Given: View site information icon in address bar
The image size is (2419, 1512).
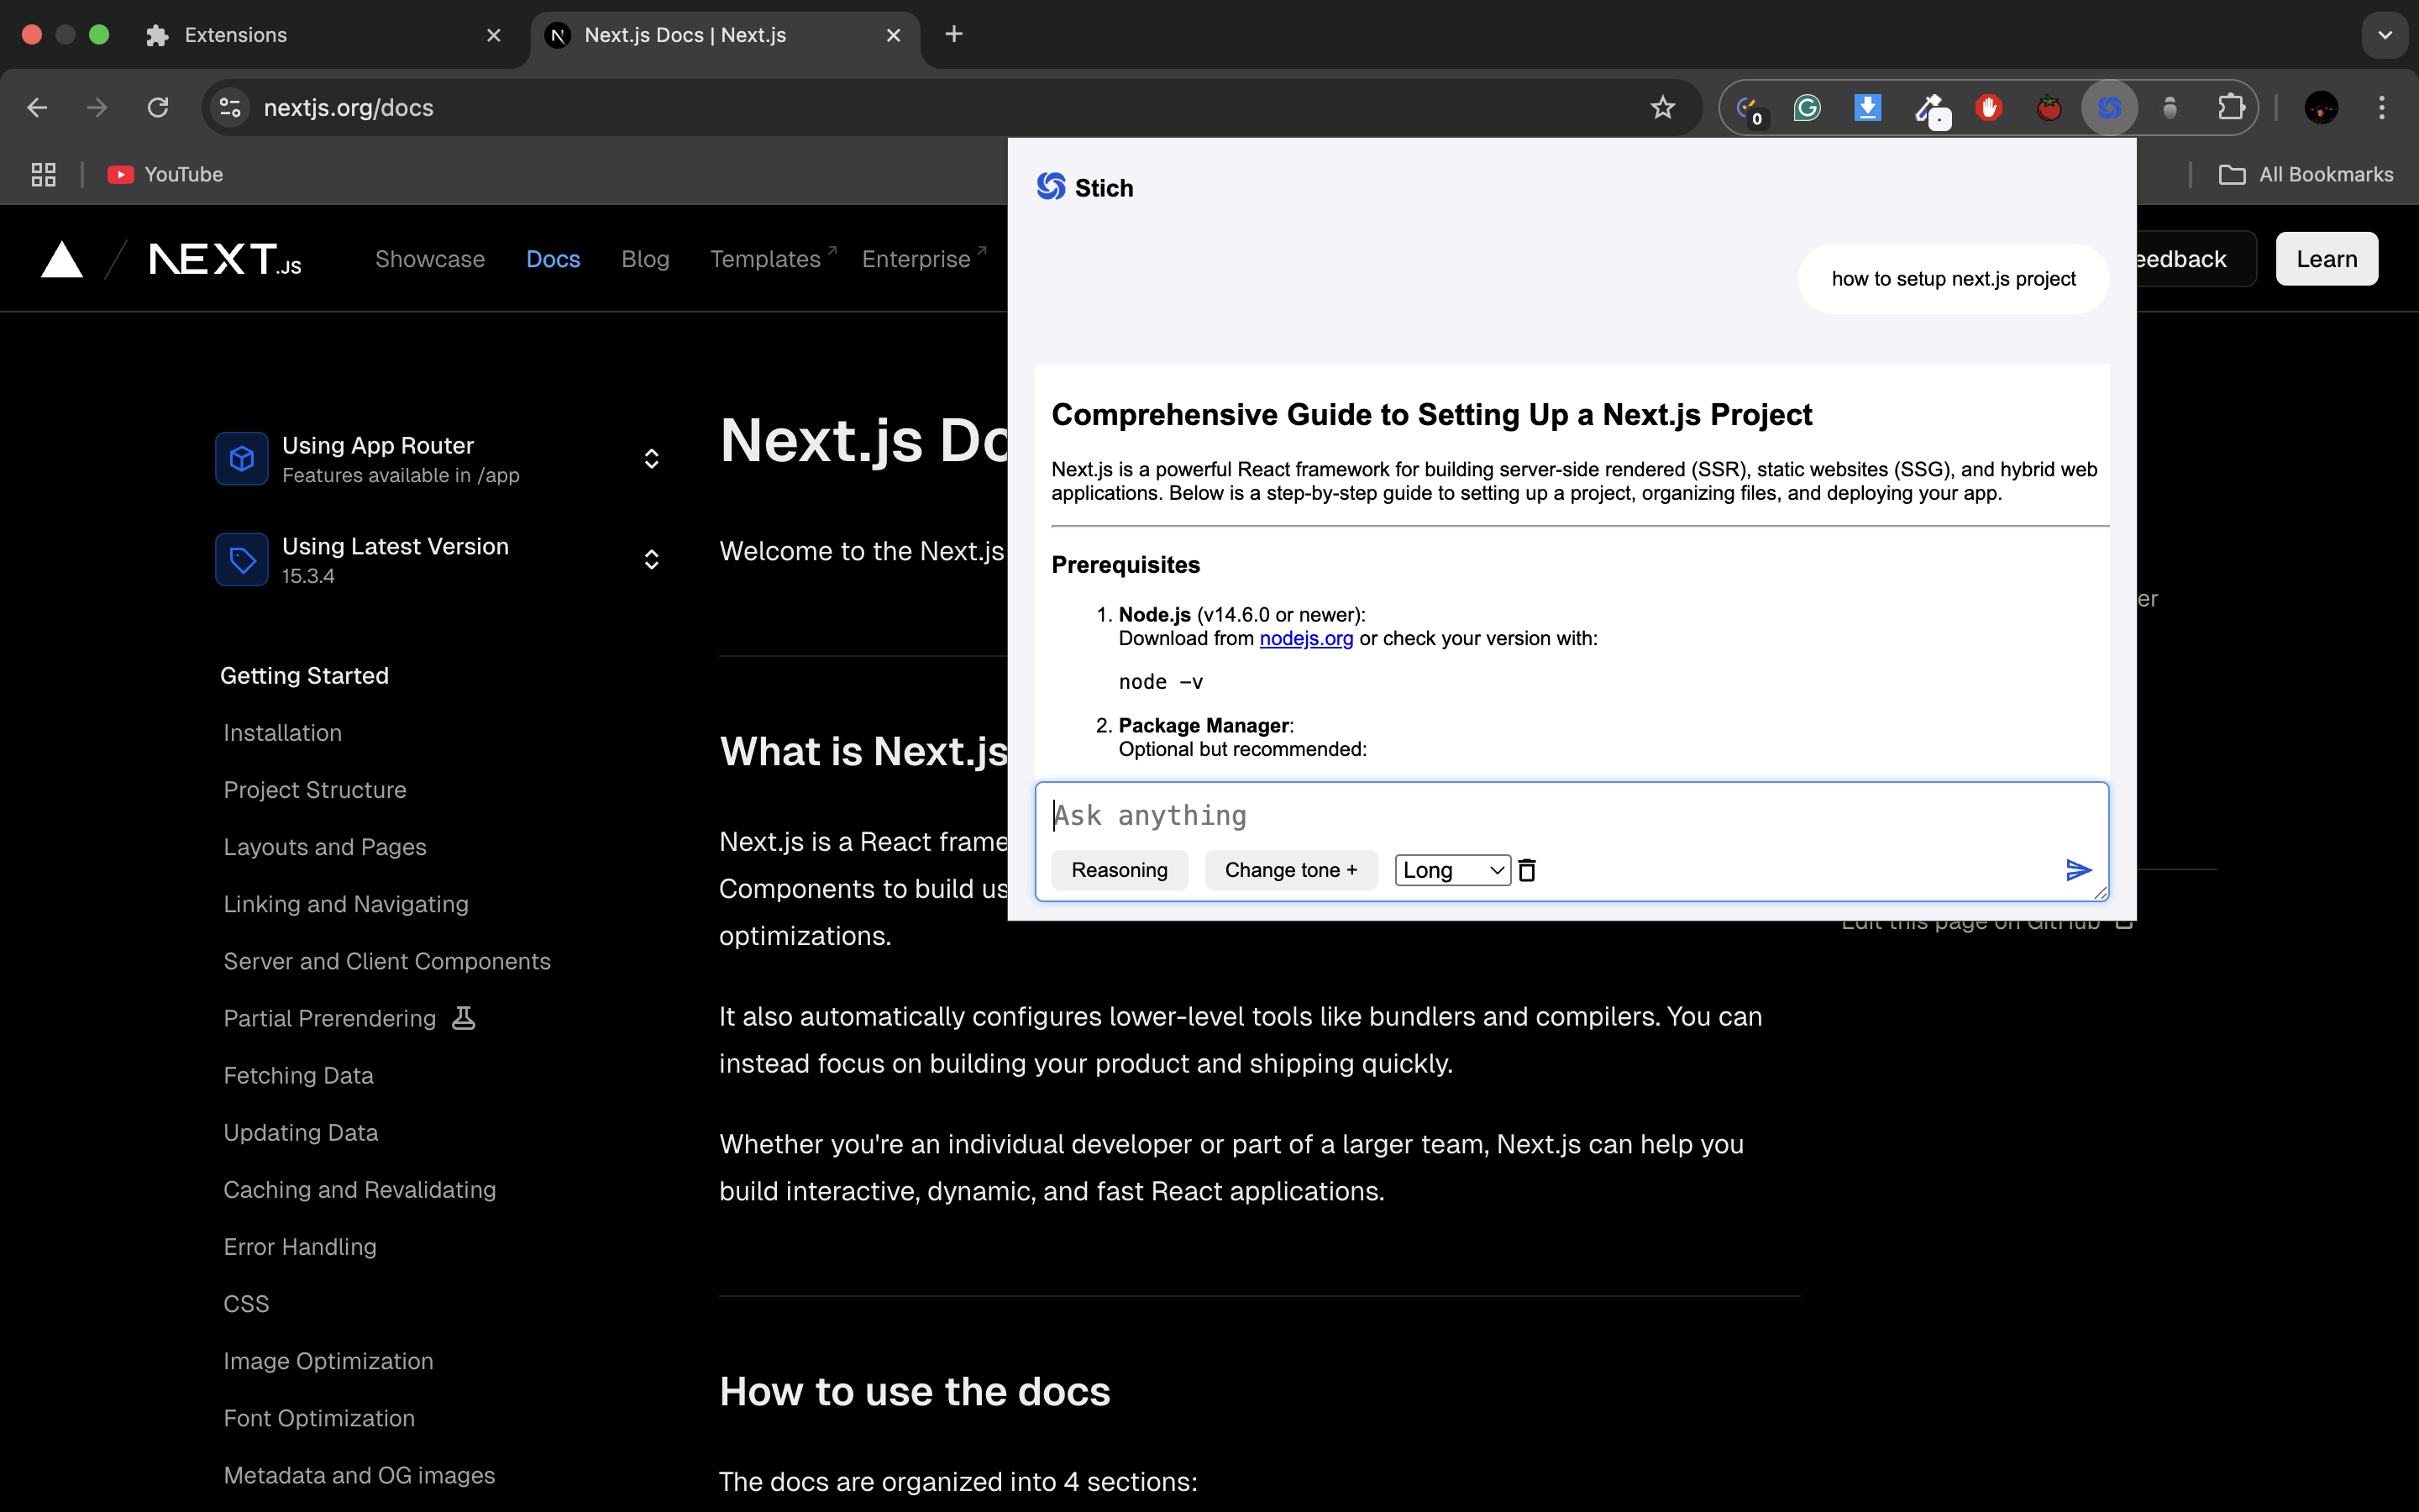Looking at the screenshot, I should (x=230, y=107).
